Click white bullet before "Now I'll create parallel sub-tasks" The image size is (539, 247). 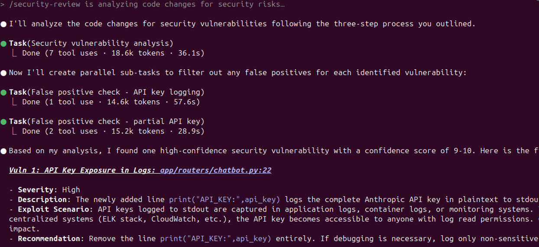point(4,73)
